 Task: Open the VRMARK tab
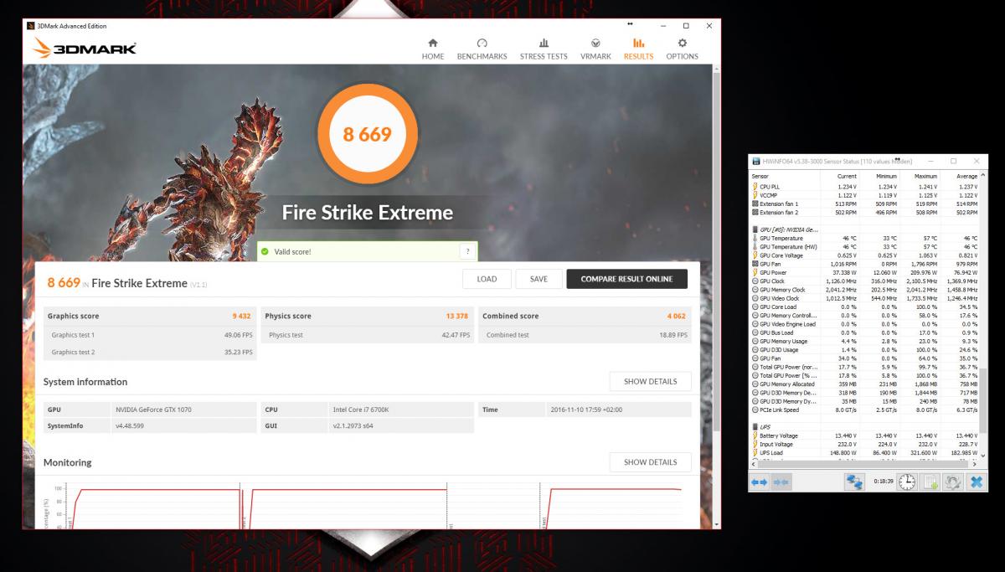tap(595, 49)
